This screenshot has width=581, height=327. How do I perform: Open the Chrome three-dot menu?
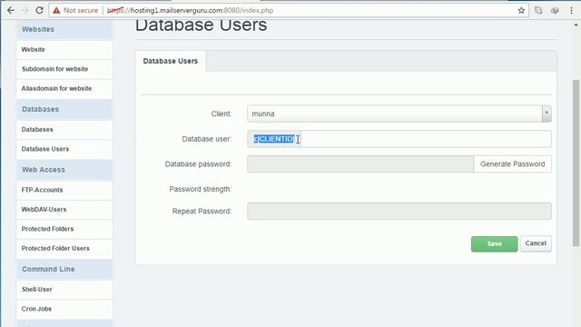pyautogui.click(x=571, y=10)
